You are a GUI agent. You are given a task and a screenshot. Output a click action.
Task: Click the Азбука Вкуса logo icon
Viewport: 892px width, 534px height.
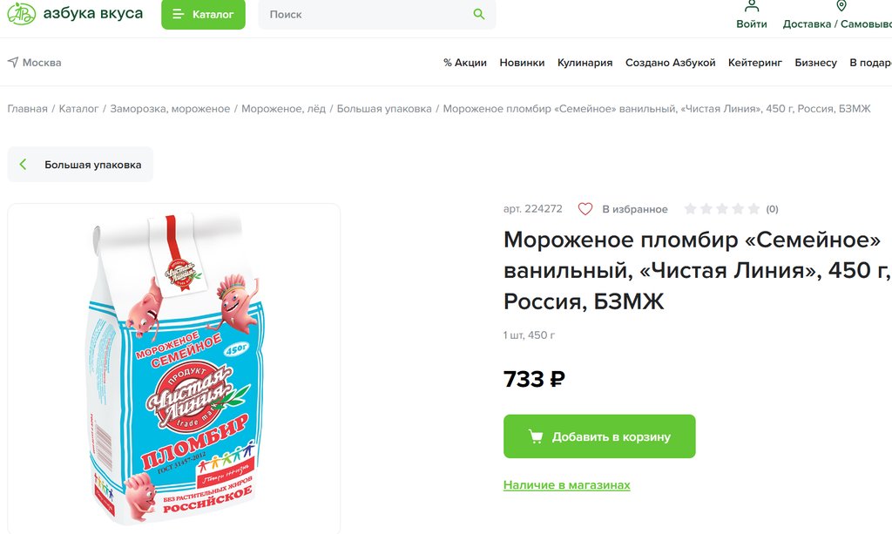tap(21, 13)
